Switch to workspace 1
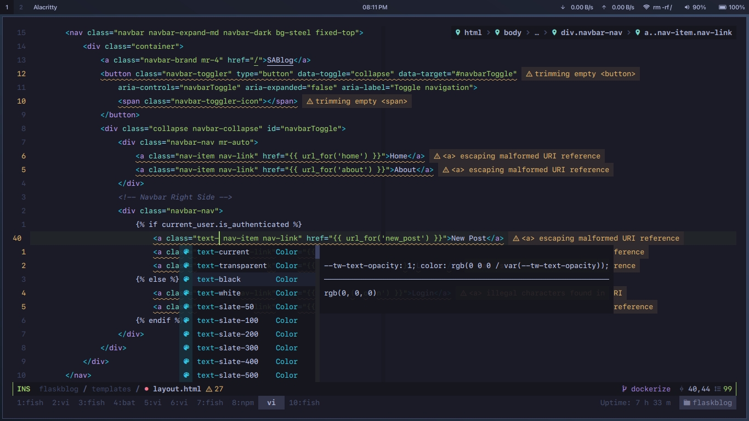 point(7,7)
